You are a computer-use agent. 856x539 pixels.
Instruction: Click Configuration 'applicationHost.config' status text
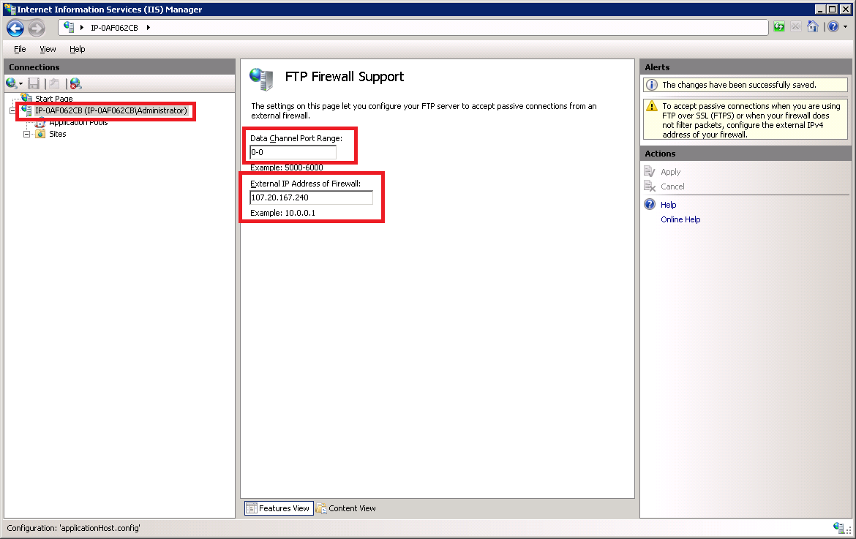[73, 528]
